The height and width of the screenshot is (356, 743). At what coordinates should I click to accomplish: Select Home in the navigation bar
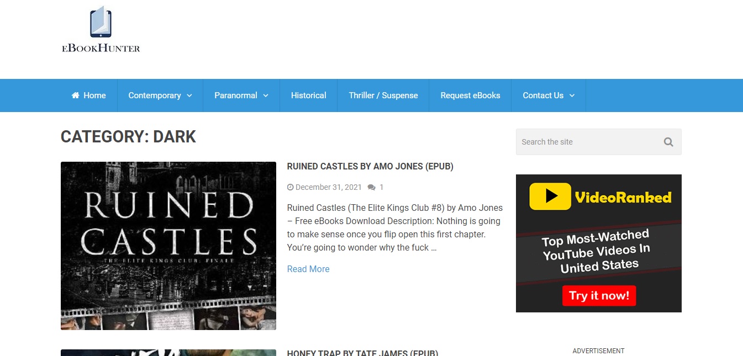coord(94,95)
